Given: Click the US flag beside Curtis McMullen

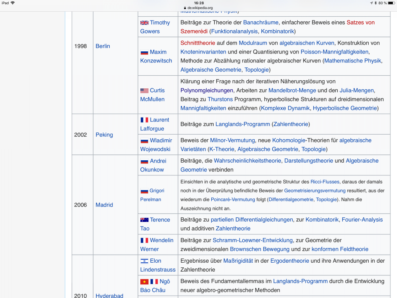Looking at the screenshot, I should (144, 90).
